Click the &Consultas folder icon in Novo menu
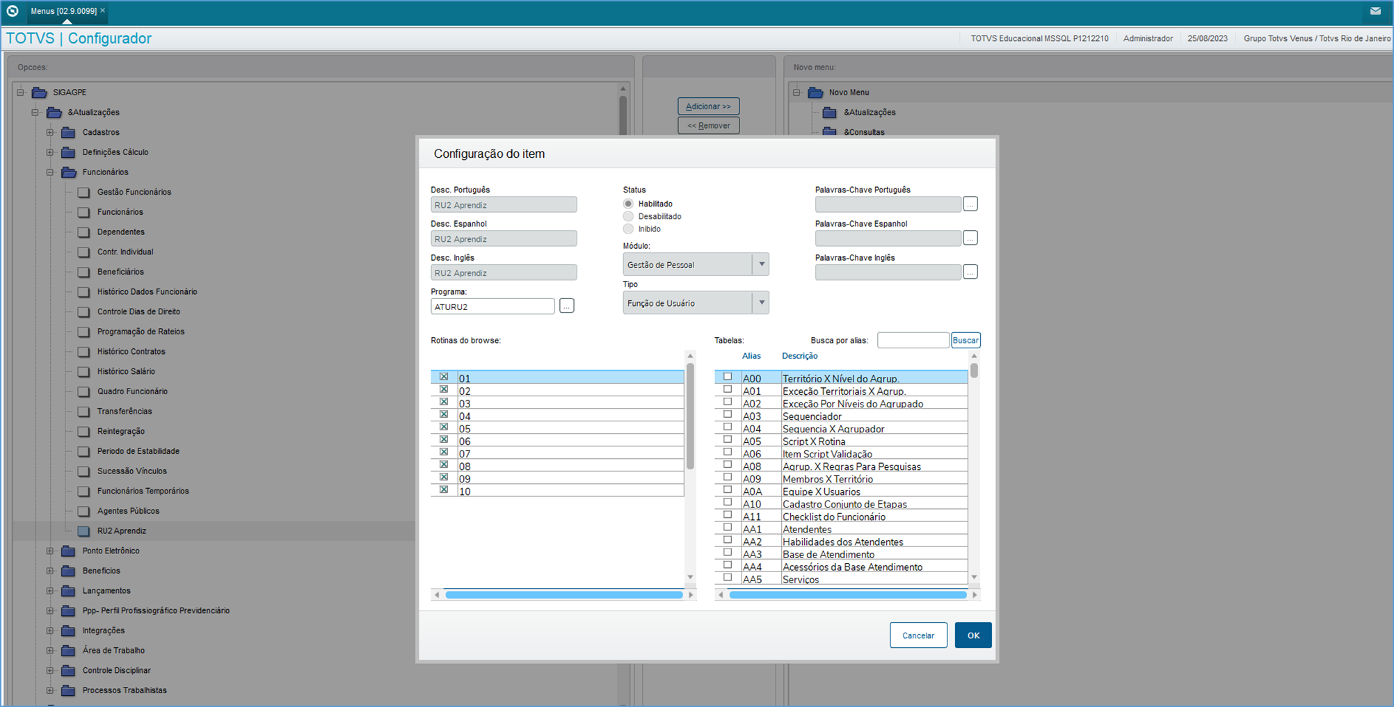1394x707 pixels. click(830, 131)
